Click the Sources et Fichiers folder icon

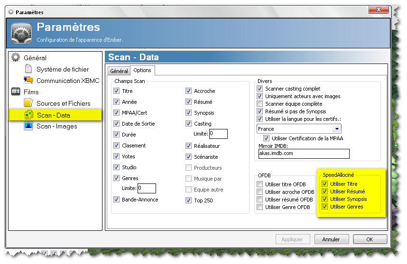coord(28,103)
